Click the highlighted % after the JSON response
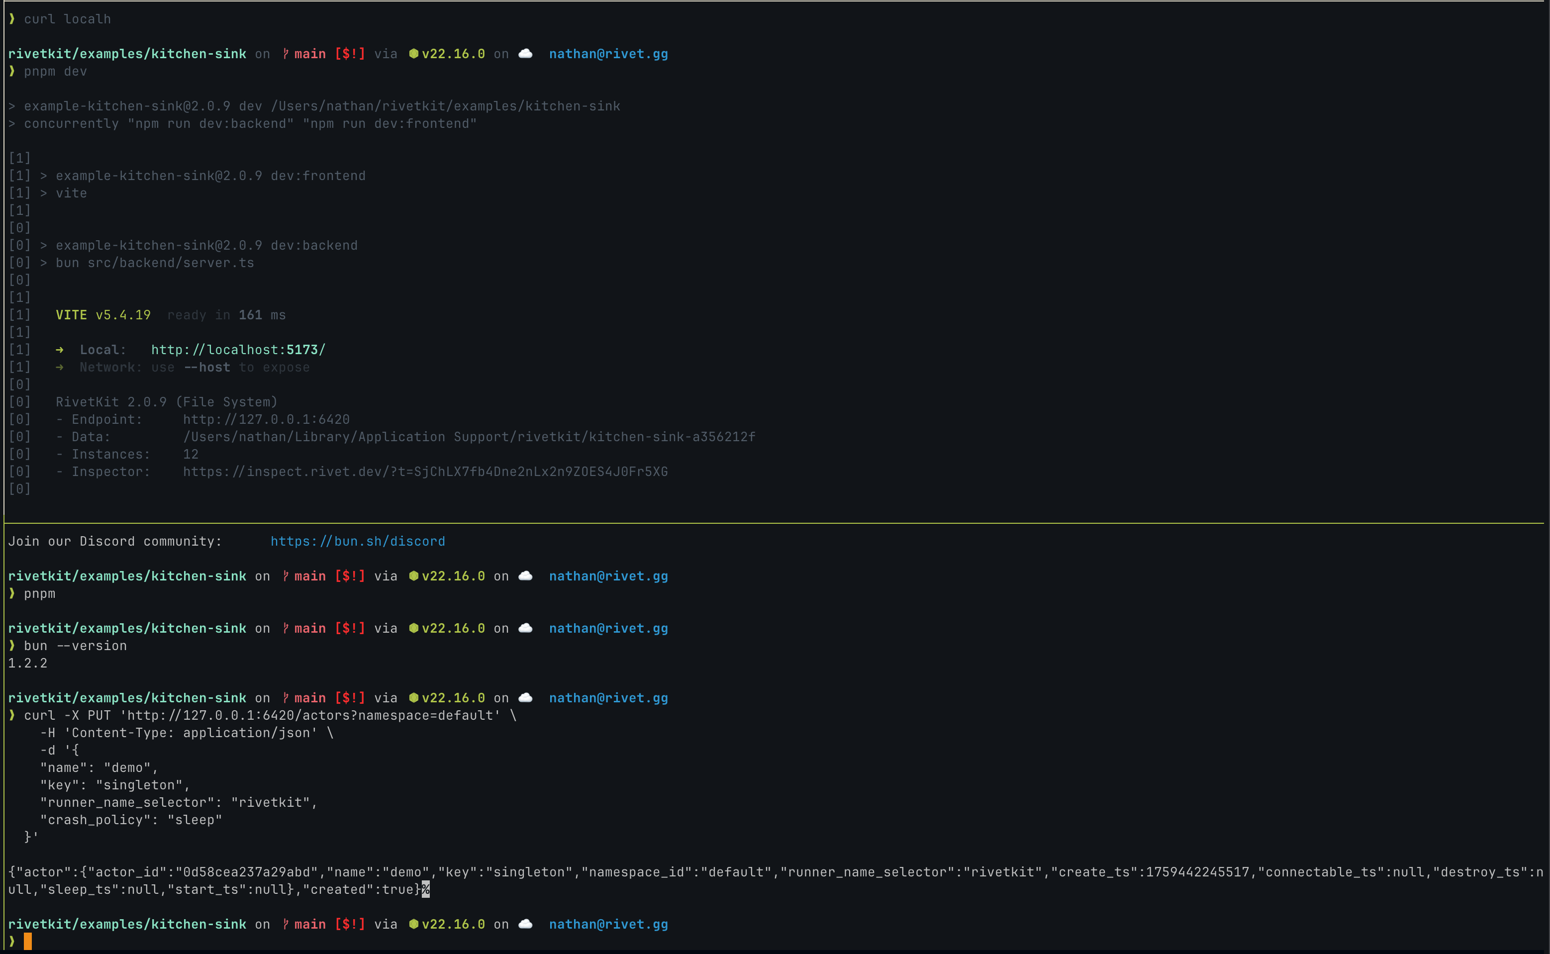This screenshot has height=954, width=1550. [x=426, y=889]
